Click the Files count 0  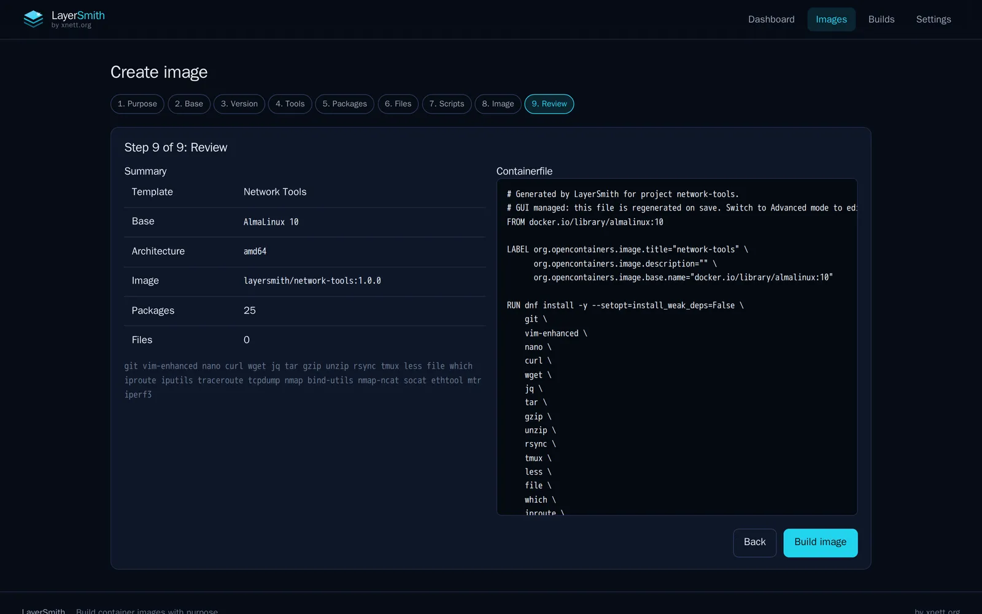click(247, 340)
